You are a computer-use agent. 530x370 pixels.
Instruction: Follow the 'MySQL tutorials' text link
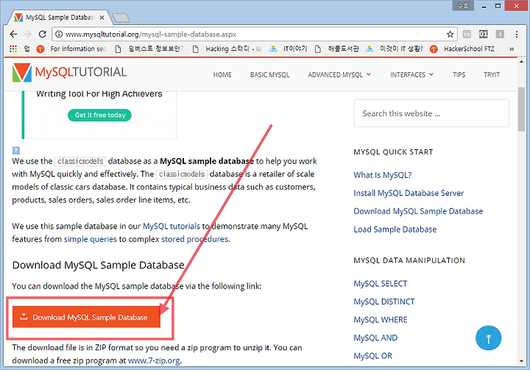172,226
